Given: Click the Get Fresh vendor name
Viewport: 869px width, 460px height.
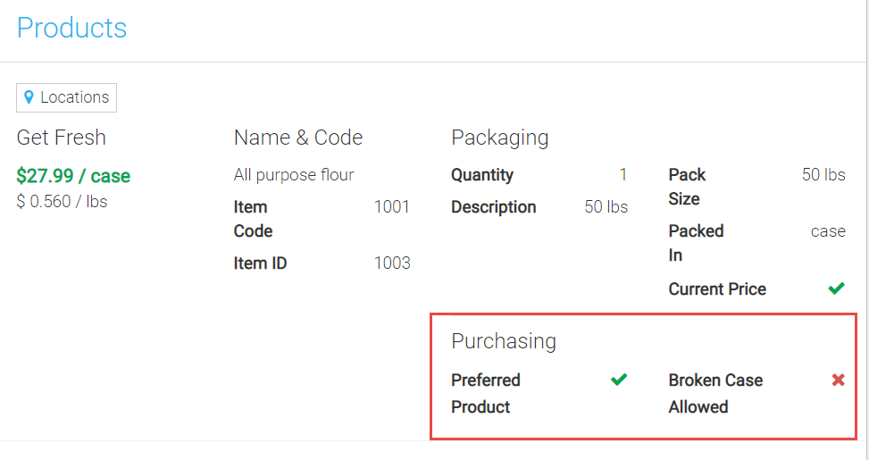Looking at the screenshot, I should click(61, 138).
